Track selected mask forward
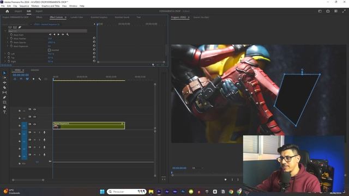 [58, 35]
